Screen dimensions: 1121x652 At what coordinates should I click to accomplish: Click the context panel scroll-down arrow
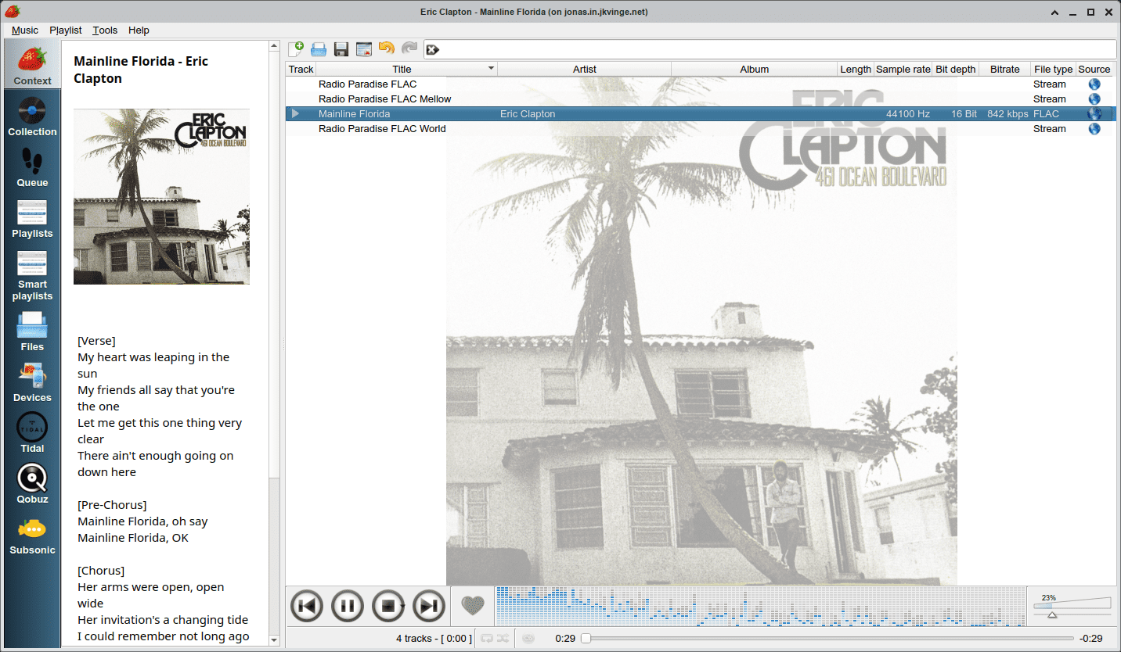(x=274, y=640)
